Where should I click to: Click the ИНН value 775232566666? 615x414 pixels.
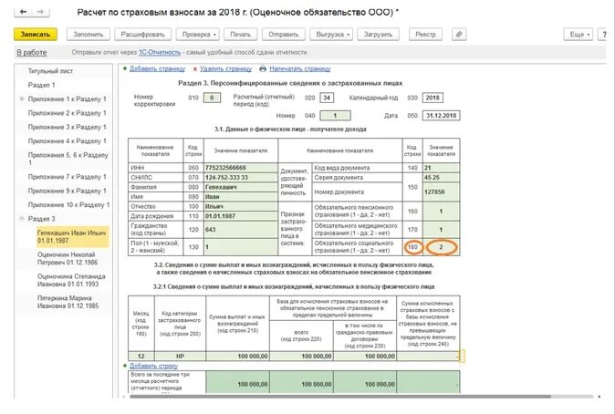pos(241,168)
